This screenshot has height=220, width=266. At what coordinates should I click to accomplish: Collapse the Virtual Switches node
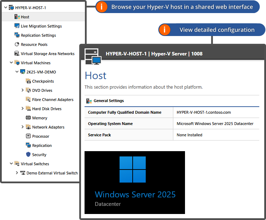click(x=11, y=163)
